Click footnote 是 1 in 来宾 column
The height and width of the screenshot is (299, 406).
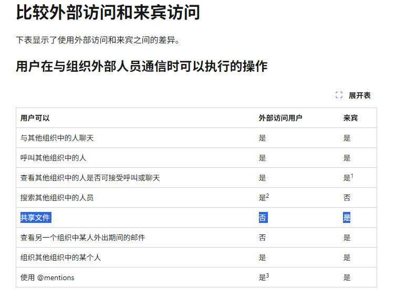coord(348,178)
